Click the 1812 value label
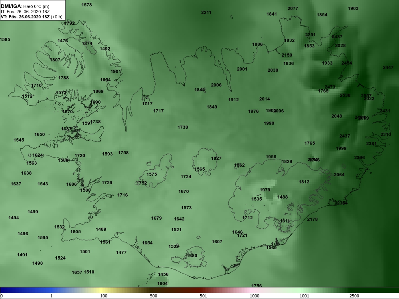399x299 pixels. [x=304, y=182]
